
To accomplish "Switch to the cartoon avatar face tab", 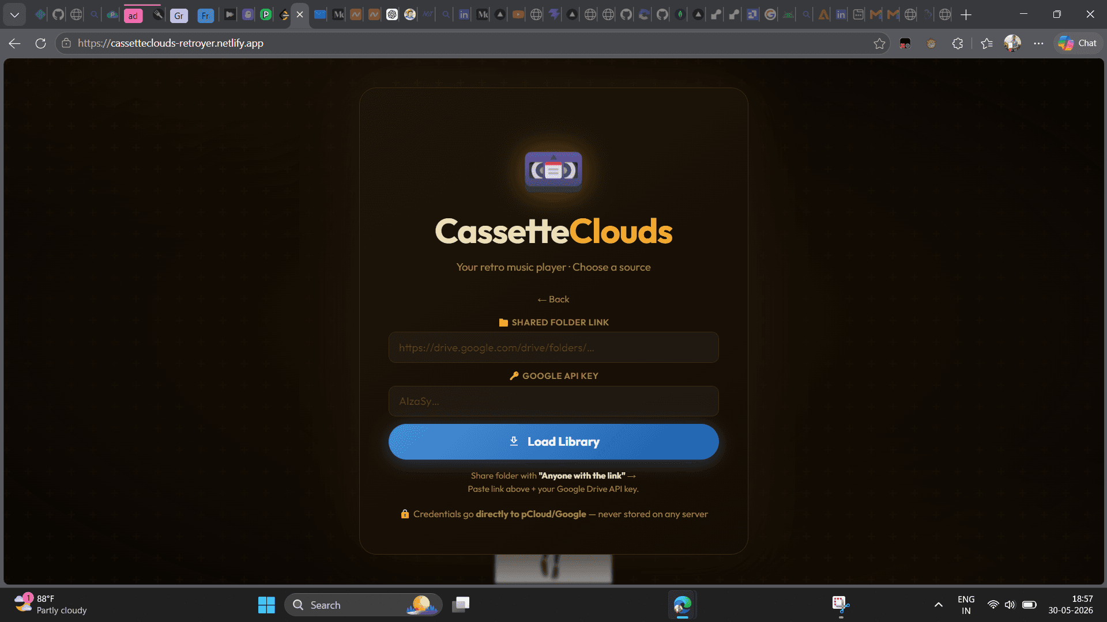I will pos(410,14).
